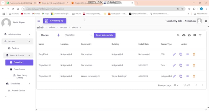
Task: Collapse the Access menu section
Action: pyautogui.click(x=17, y=41)
